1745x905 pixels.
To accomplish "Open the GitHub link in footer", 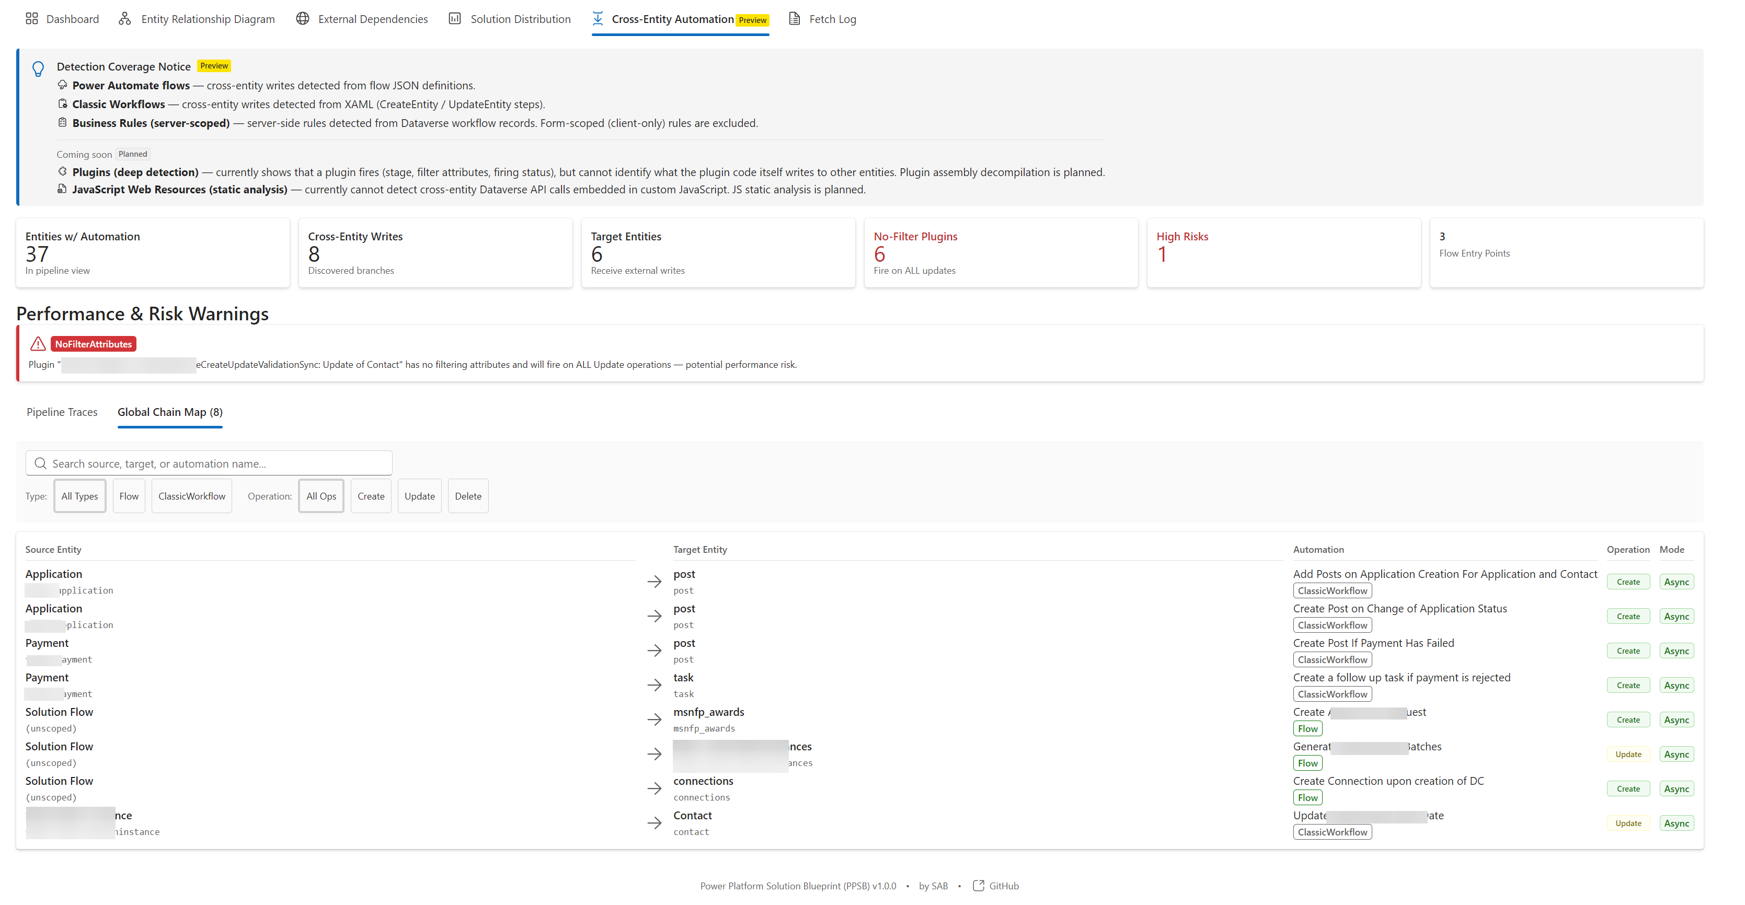I will click(x=996, y=885).
